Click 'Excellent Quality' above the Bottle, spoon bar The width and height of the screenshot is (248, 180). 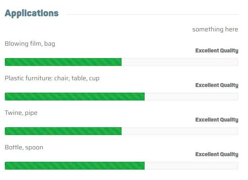click(x=217, y=155)
